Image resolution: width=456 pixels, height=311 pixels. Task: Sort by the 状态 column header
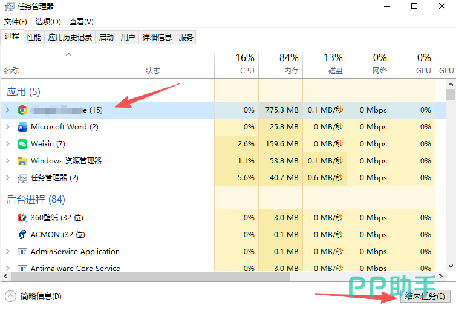[x=178, y=65]
